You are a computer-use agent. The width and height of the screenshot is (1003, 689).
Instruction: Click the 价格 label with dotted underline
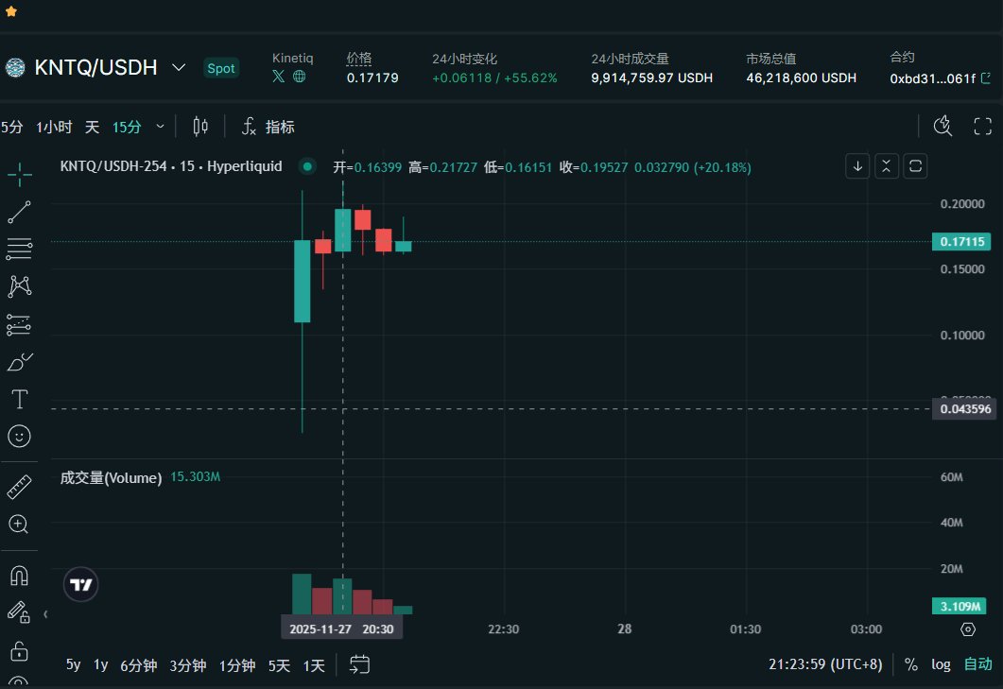point(359,59)
